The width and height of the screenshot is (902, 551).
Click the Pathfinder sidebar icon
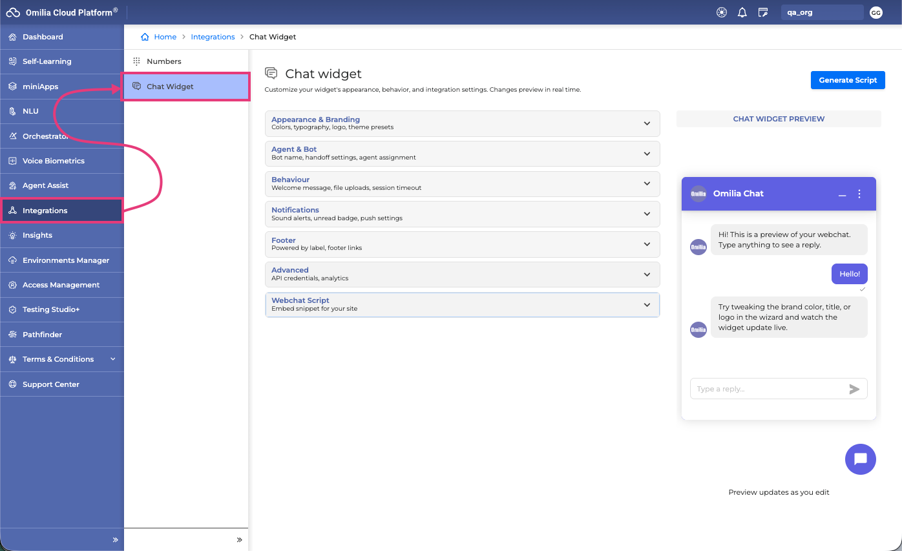[x=12, y=335]
